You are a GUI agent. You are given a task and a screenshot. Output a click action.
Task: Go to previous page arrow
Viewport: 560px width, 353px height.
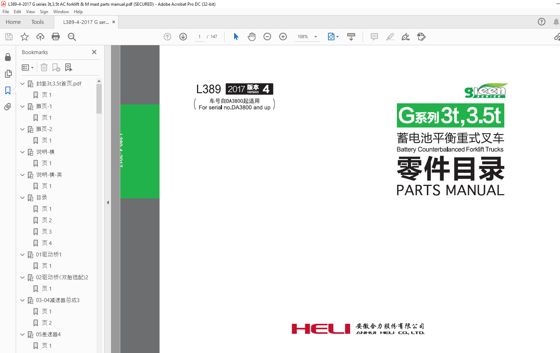tap(167, 37)
